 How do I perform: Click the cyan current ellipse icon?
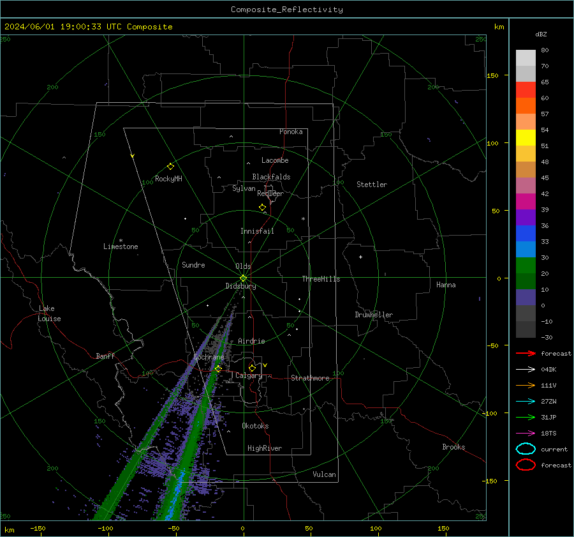click(x=526, y=449)
